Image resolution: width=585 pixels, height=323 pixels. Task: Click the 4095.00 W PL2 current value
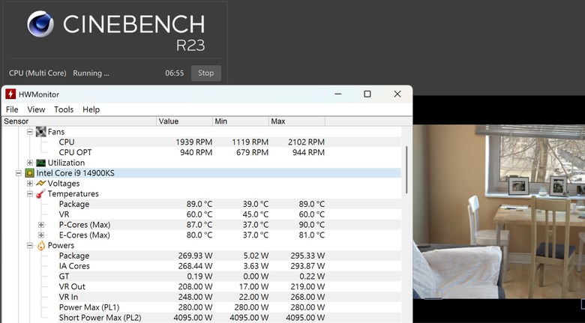click(x=193, y=318)
